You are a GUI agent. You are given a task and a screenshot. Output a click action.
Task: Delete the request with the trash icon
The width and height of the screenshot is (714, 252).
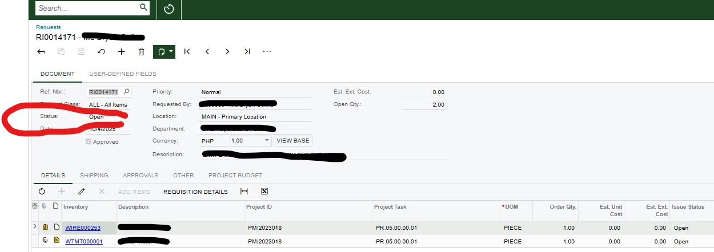[x=141, y=51]
